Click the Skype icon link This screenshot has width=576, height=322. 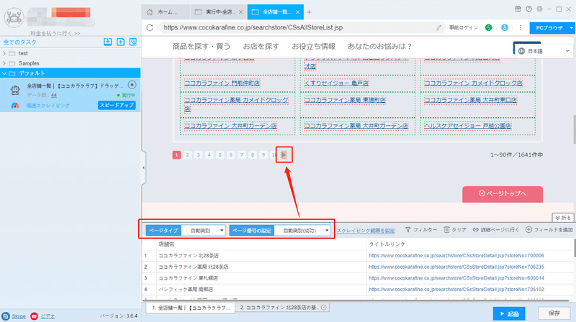click(6, 316)
